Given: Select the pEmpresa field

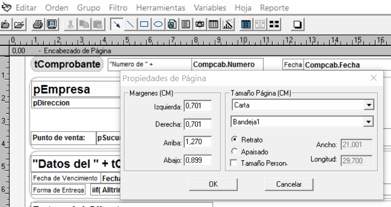Looking at the screenshot, I should [x=76, y=89].
